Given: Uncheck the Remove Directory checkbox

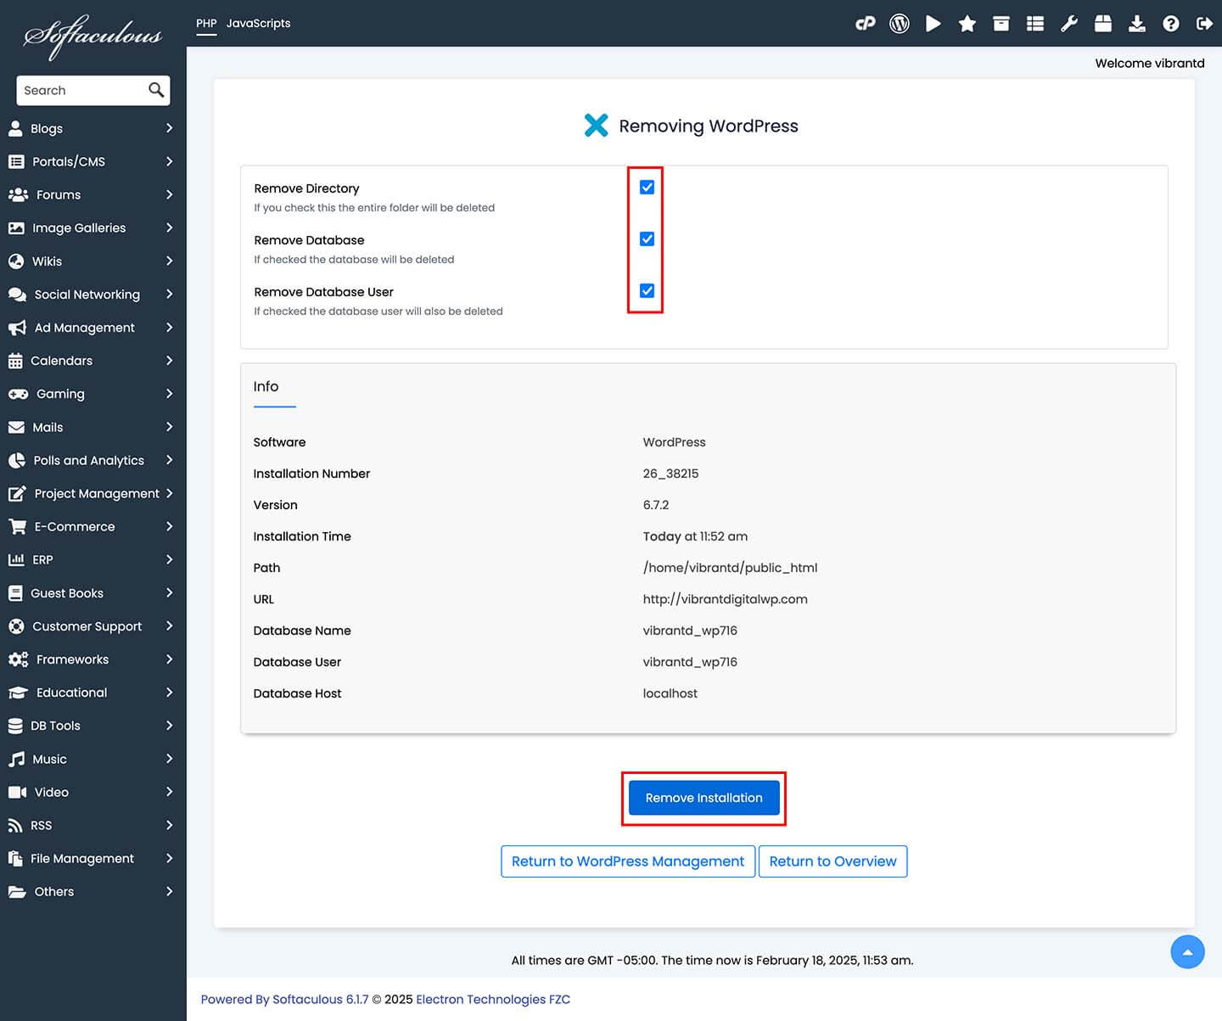Looking at the screenshot, I should coord(647,187).
